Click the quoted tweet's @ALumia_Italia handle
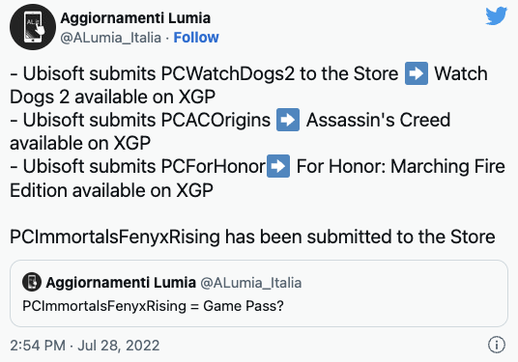The width and height of the screenshot is (518, 362). [251, 283]
